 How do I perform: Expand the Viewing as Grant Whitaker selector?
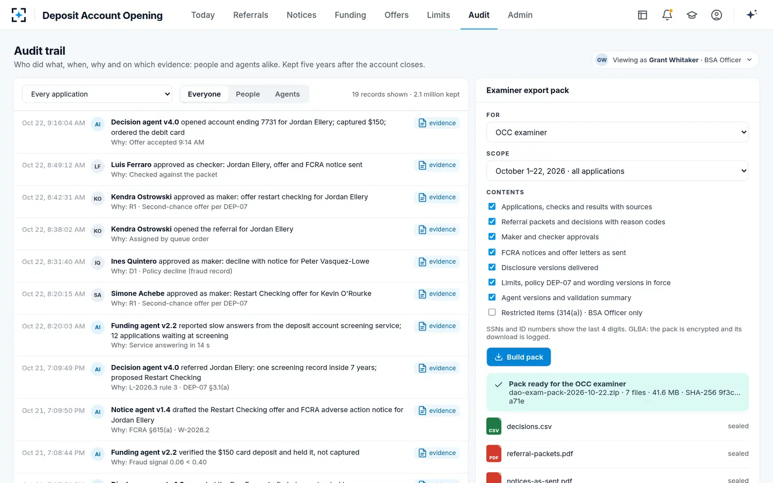pyautogui.click(x=675, y=60)
